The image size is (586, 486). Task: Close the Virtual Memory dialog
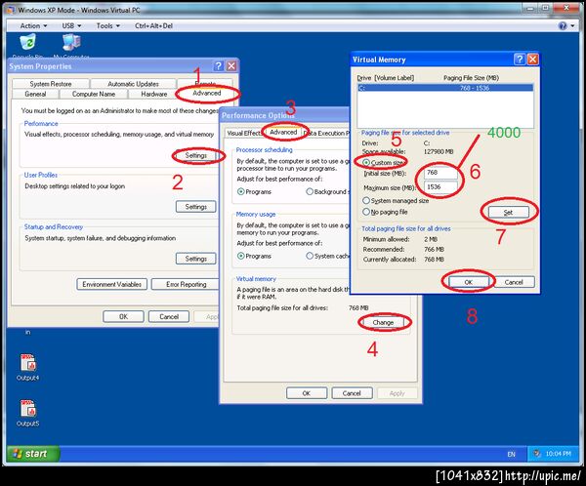[x=532, y=59]
